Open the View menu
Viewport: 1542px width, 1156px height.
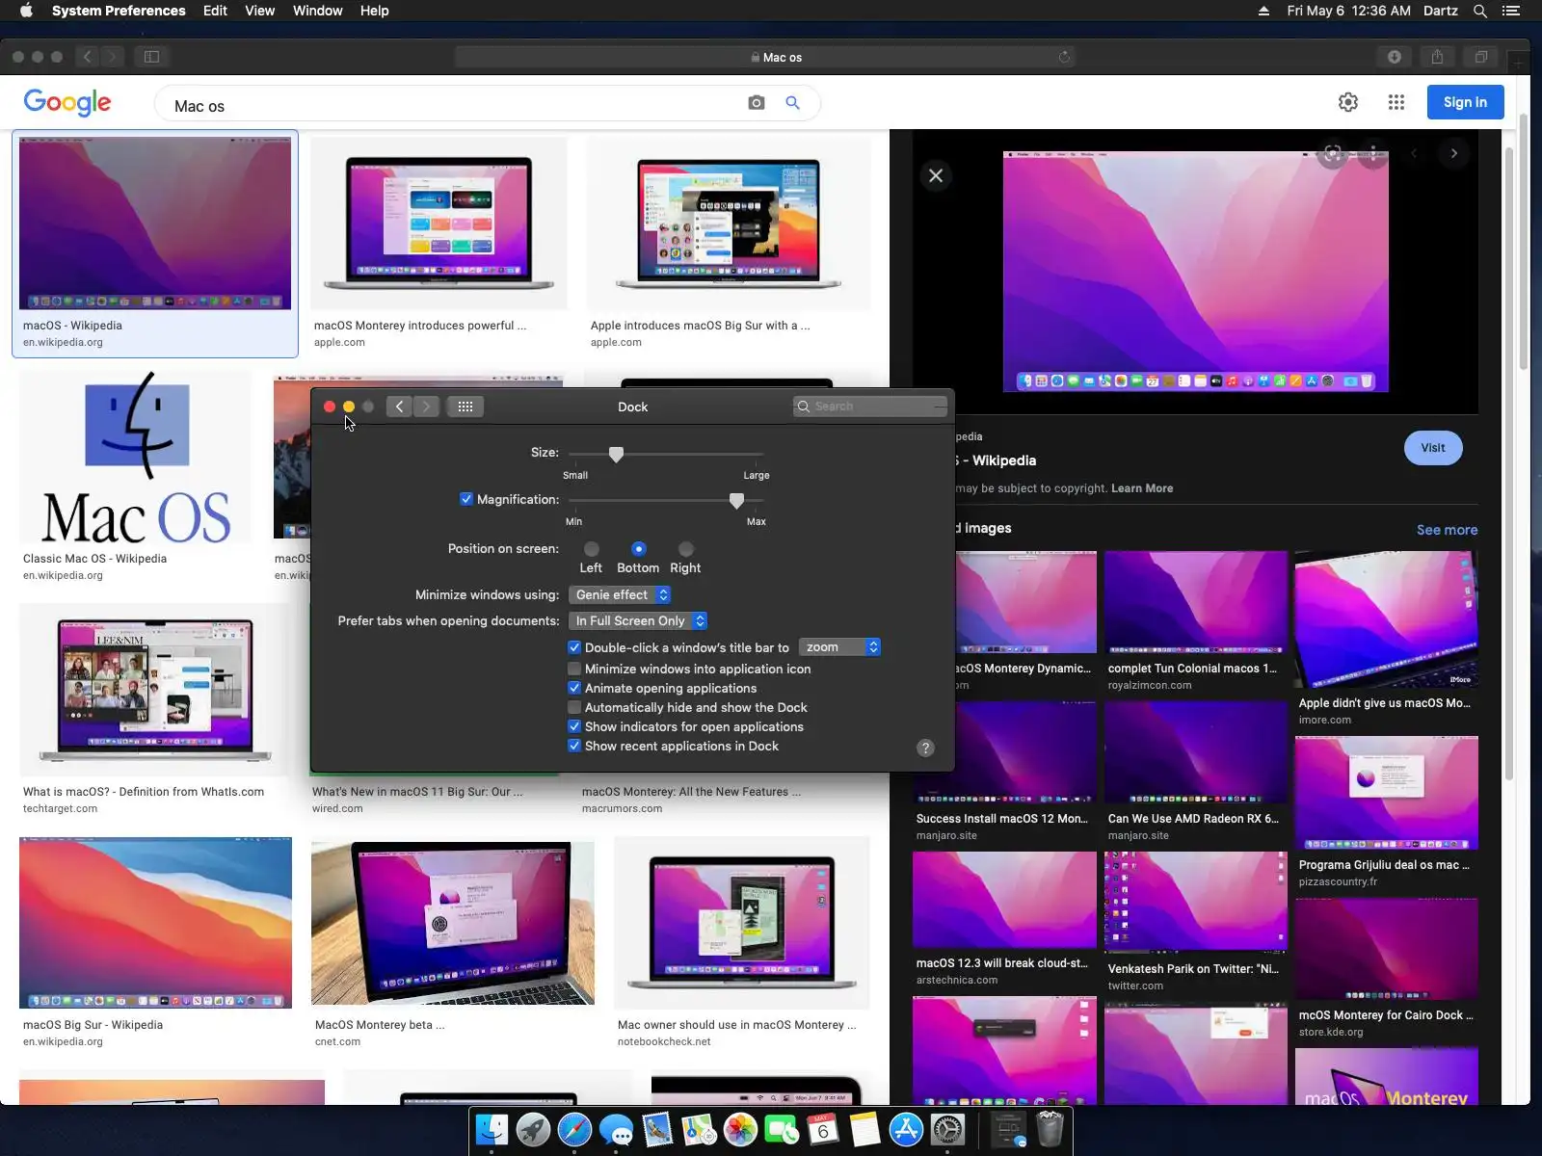click(260, 12)
